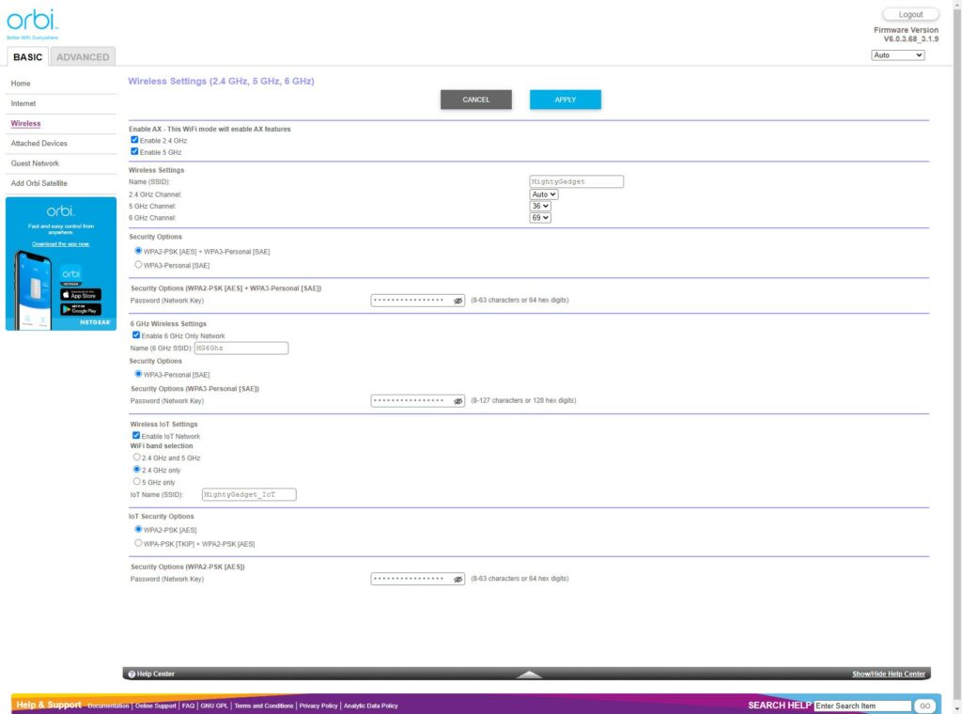
Task: Open the 2.4 GHz Channel dropdown
Action: point(544,194)
